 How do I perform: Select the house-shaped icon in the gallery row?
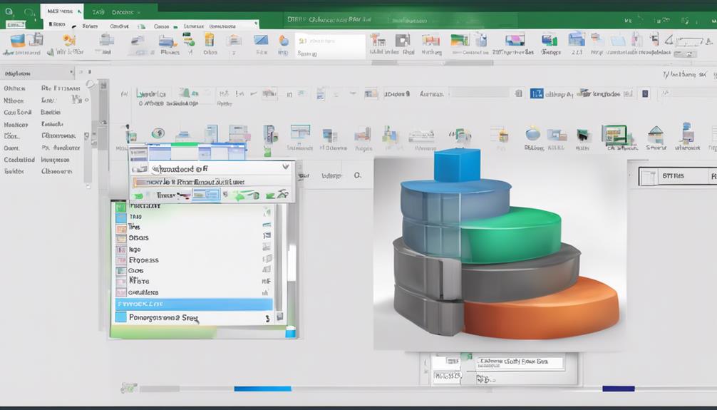point(656,135)
